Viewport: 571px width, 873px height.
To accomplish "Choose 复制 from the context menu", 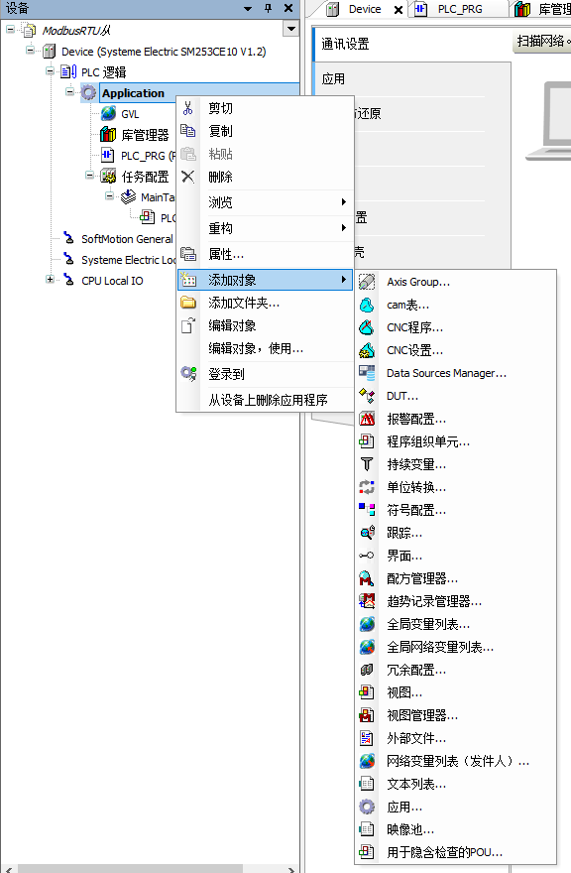I will 265,131.
